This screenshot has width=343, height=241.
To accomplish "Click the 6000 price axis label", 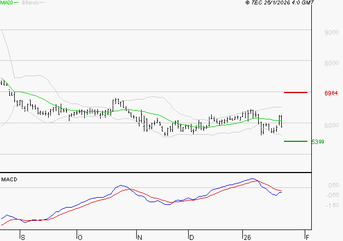I will point(330,125).
